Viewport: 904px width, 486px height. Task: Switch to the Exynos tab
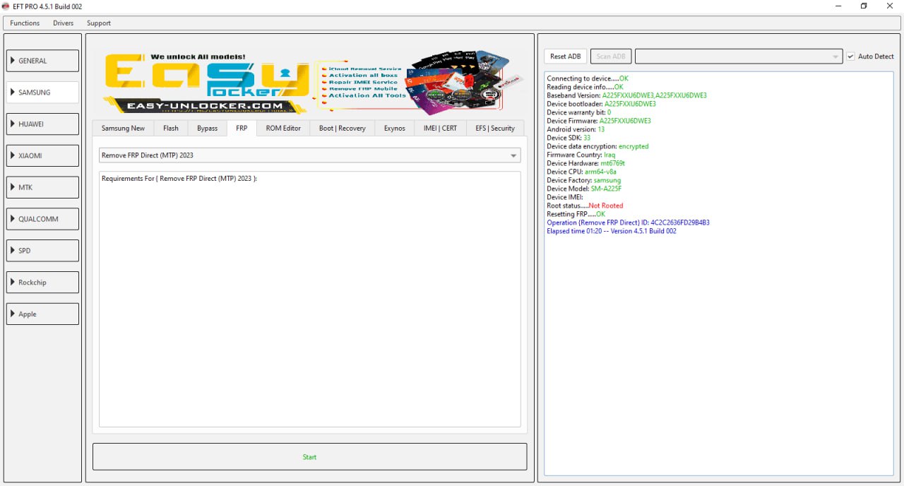[395, 129]
